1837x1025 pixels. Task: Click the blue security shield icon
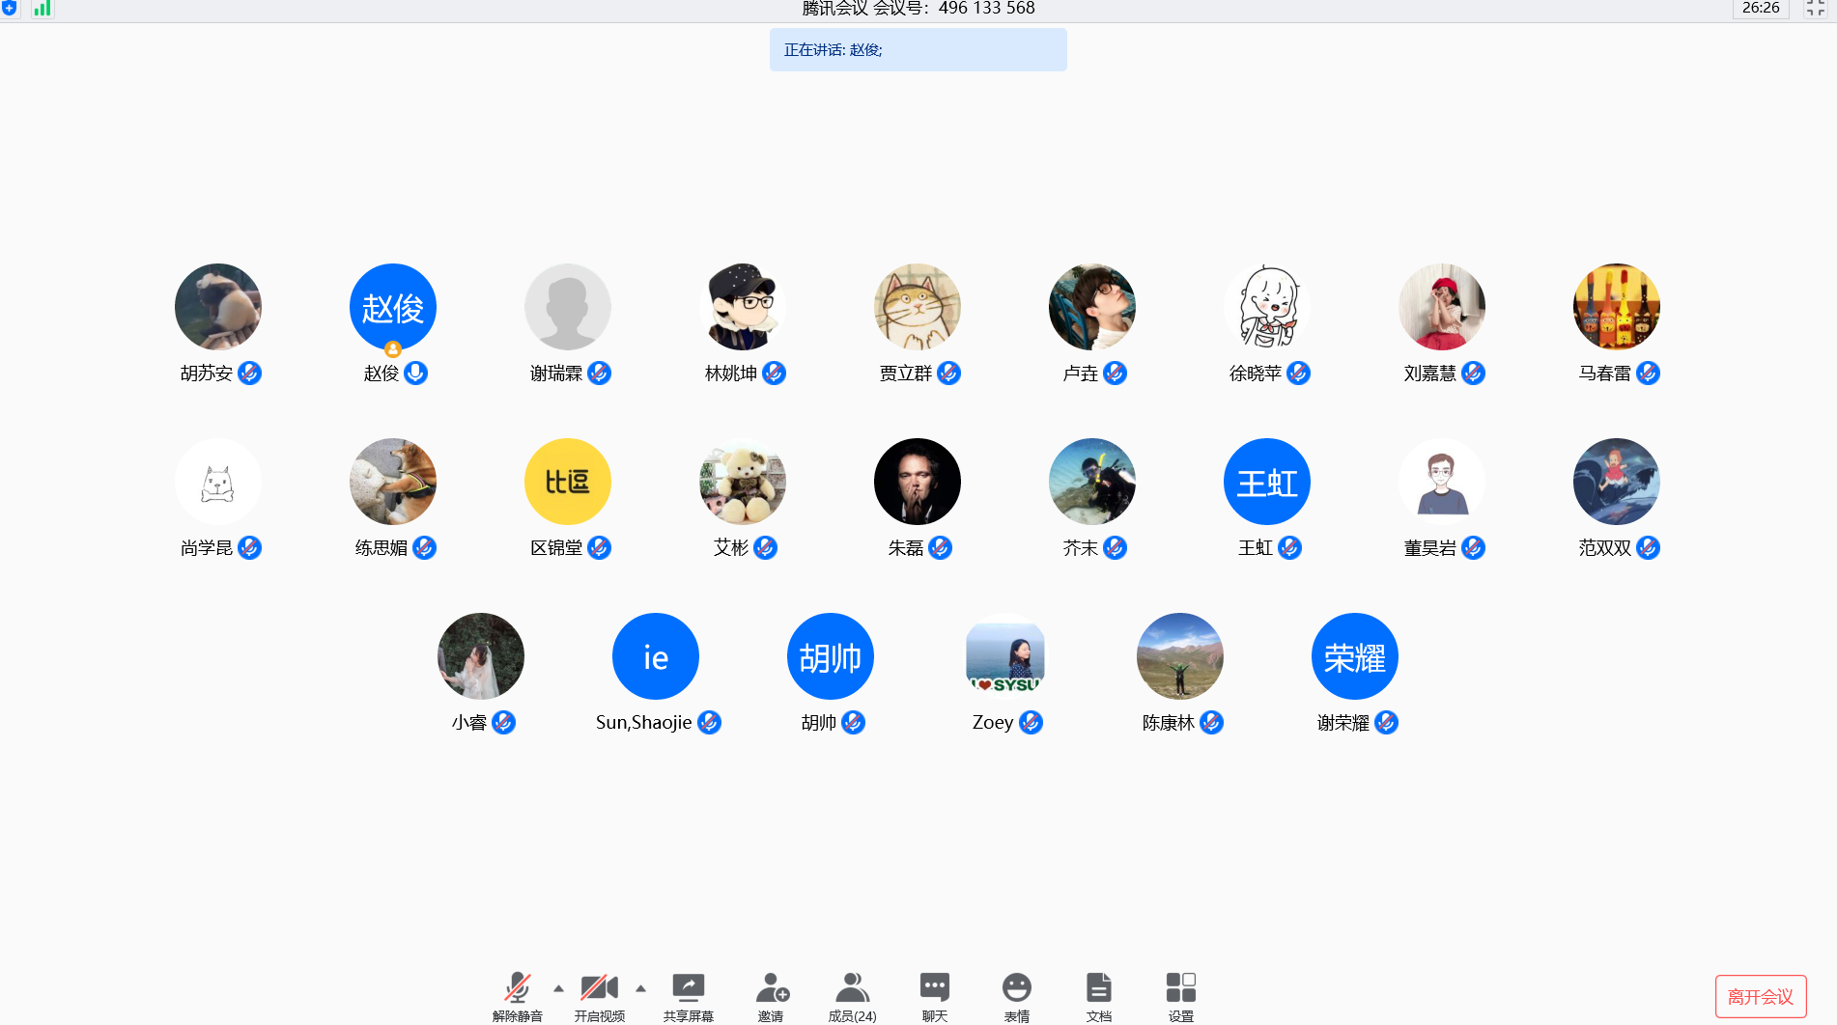pos(10,9)
